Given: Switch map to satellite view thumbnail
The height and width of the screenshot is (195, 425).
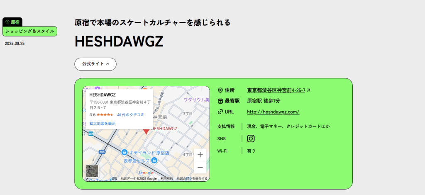Looking at the screenshot, I should coord(92,171).
